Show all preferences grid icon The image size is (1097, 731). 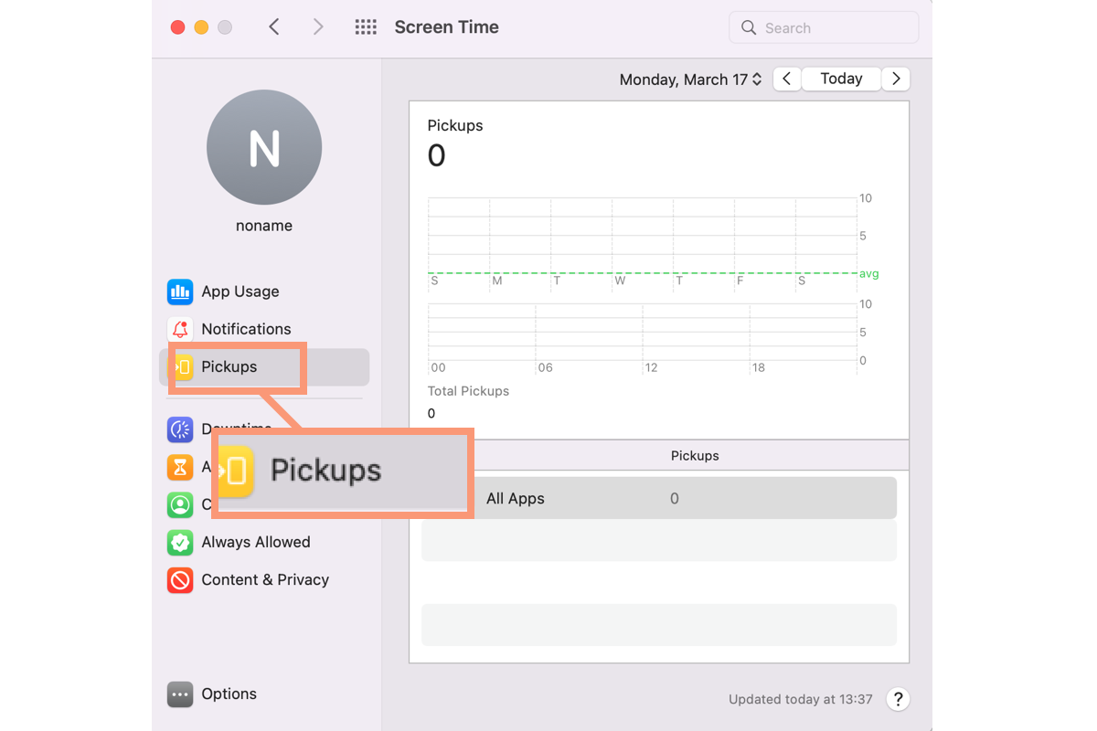366,27
